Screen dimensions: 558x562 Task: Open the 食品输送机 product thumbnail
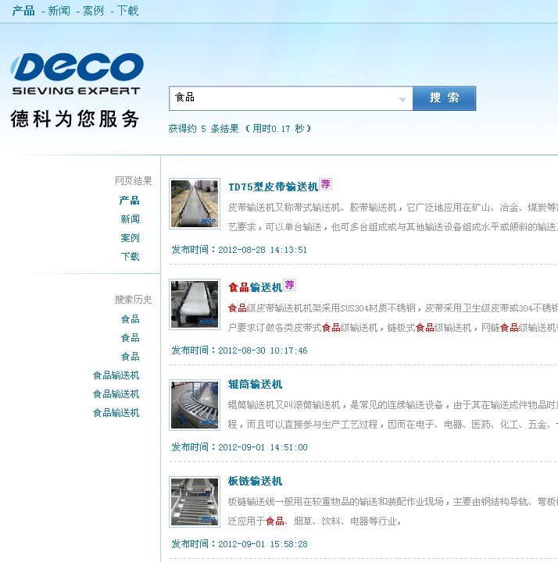click(x=195, y=304)
